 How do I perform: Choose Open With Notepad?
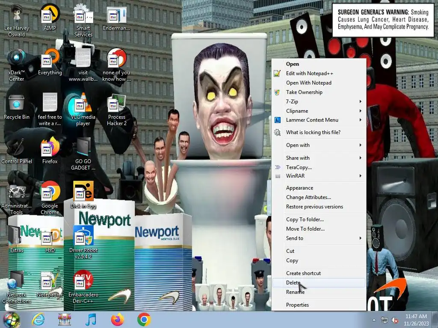tap(319, 83)
